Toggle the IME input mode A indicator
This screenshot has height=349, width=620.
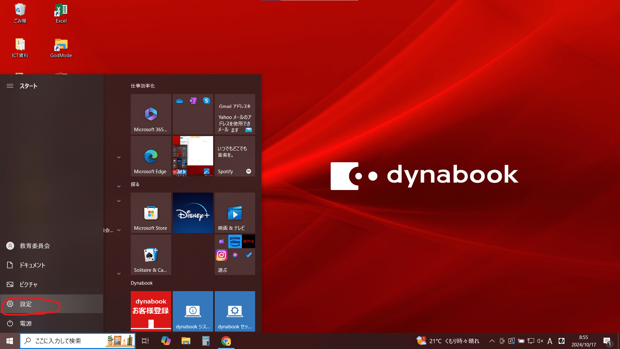(x=550, y=341)
